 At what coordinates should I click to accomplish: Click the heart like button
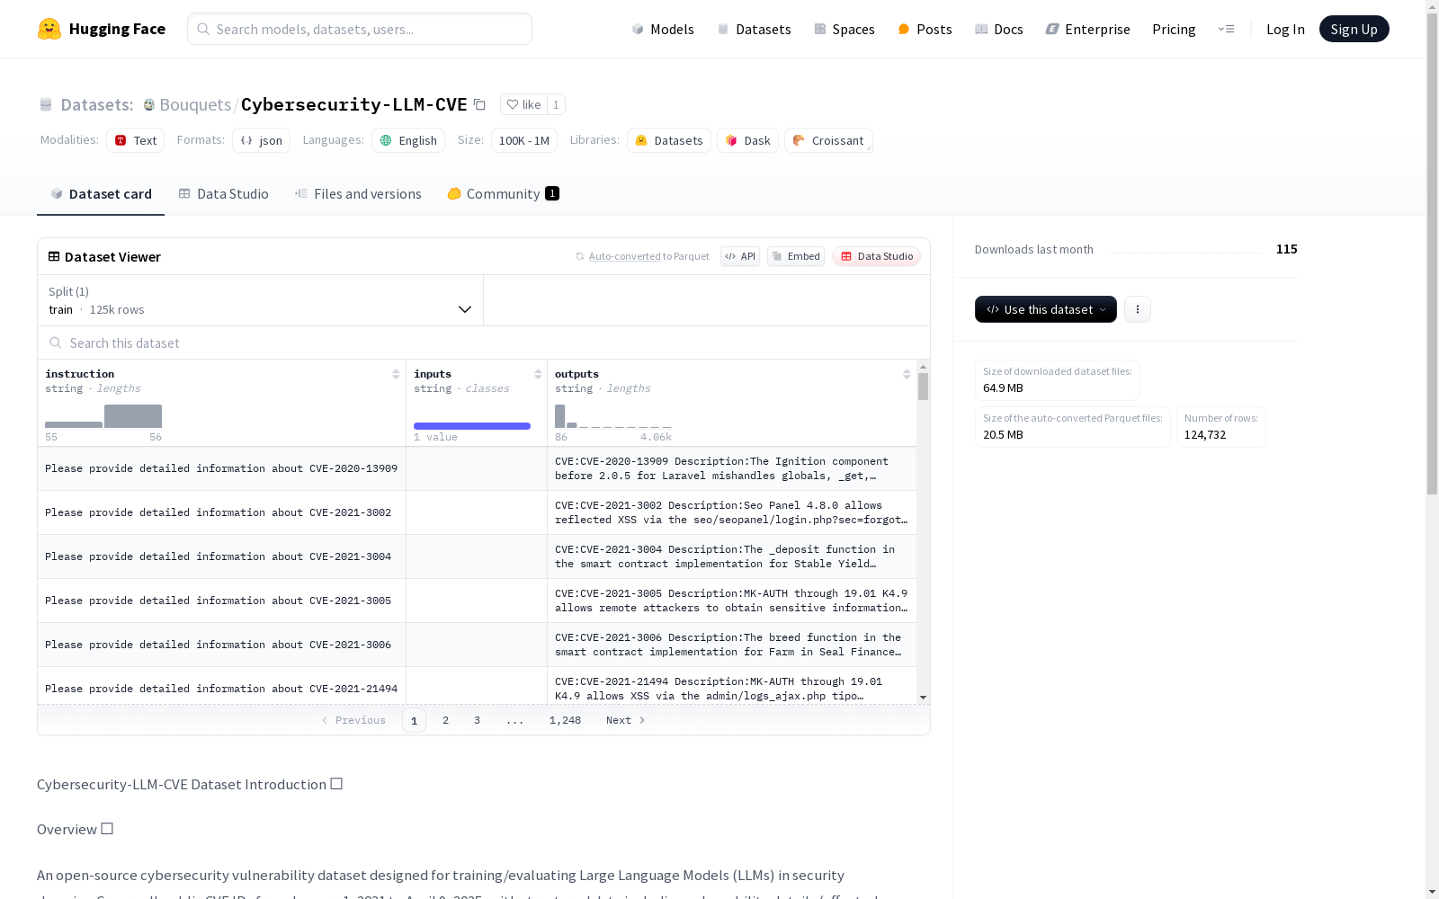point(523,104)
